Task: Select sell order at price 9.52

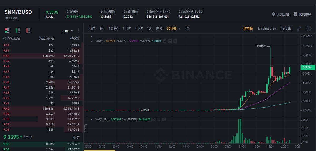Action: (42, 45)
